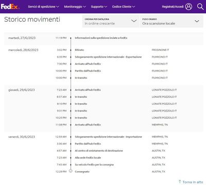Click Sdoganamento spedizione internazionale - Importazione
Image resolution: width=206 pixels, height=185 pixels.
coord(108,137)
